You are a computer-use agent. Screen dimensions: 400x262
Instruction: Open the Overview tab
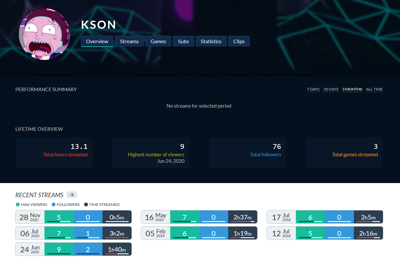(97, 41)
